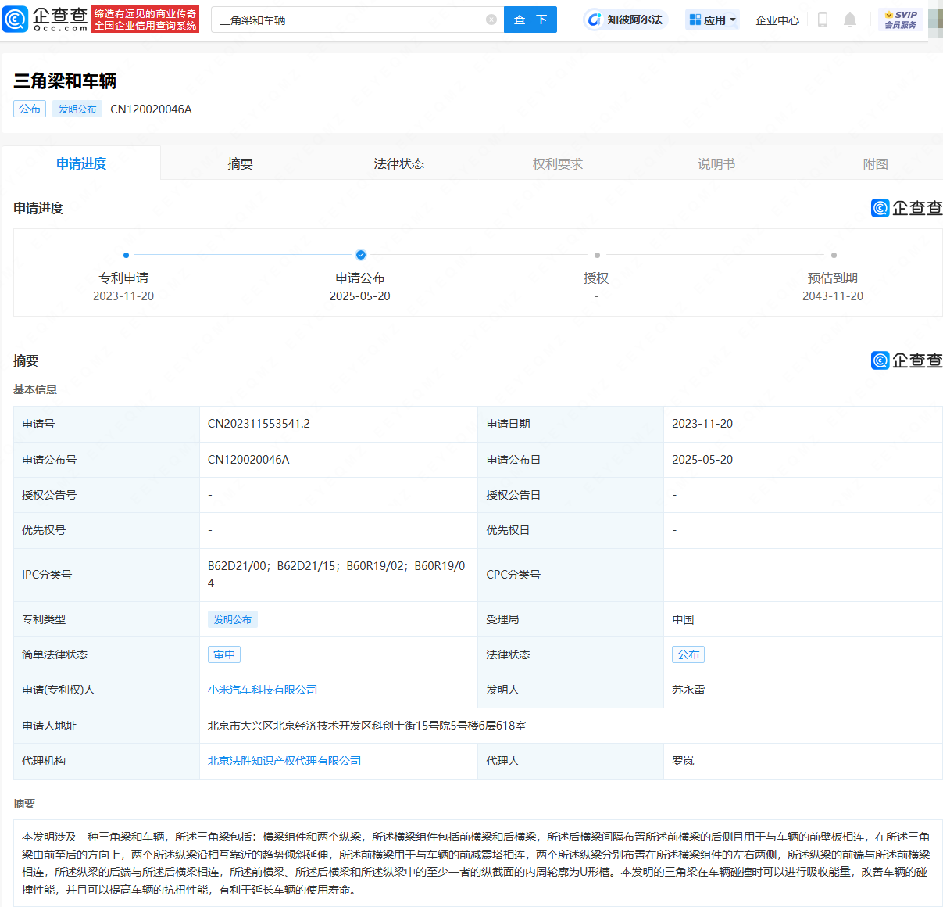Open applicant 小米汽车科技有限公司 link

[x=263, y=690]
